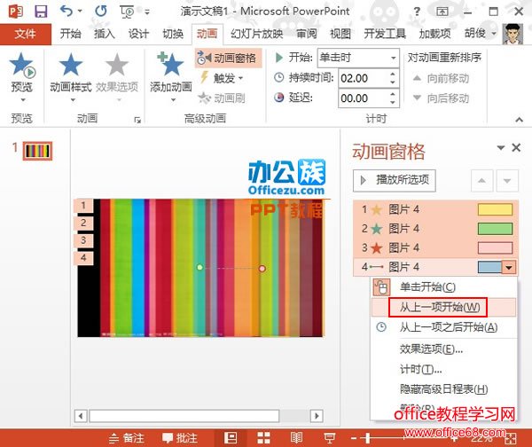Switch to the Slide Show tab
This screenshot has height=447, width=532.
pyautogui.click(x=257, y=34)
